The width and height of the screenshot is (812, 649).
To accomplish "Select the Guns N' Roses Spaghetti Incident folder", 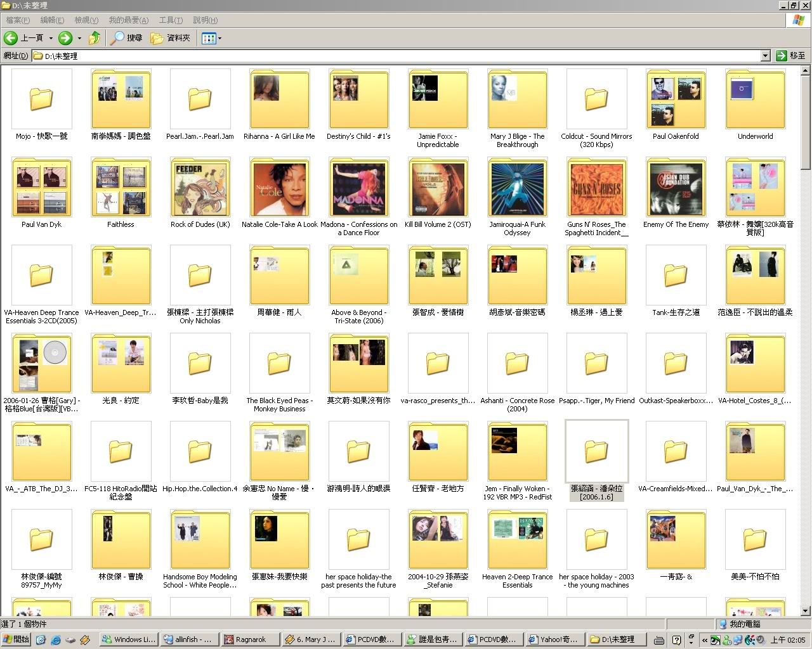I will (596, 189).
